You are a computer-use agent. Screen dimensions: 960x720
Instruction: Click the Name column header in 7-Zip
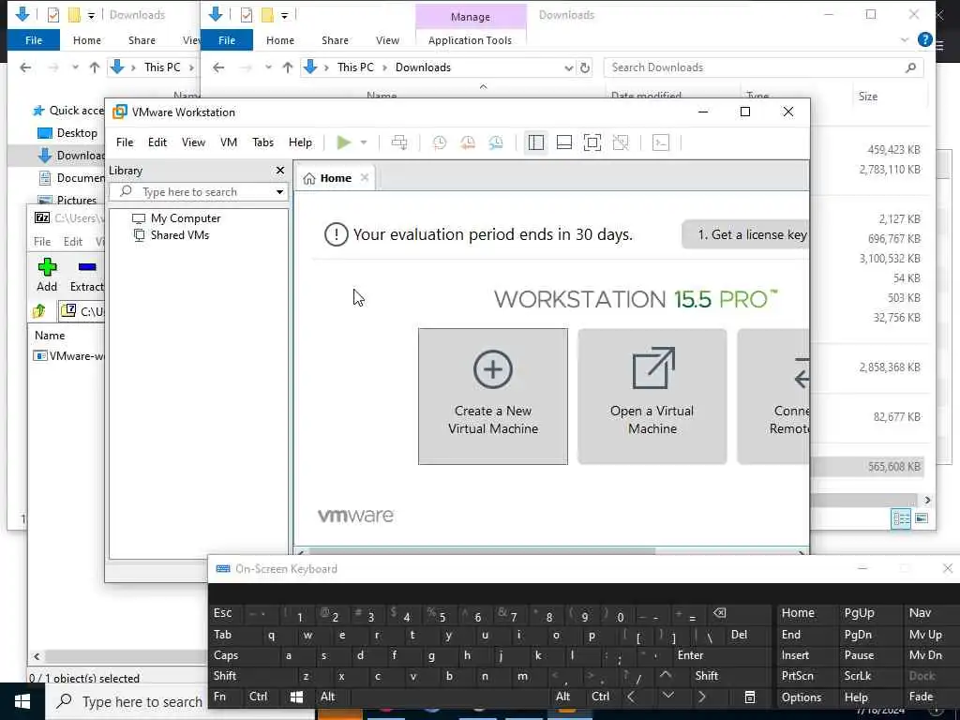point(50,335)
